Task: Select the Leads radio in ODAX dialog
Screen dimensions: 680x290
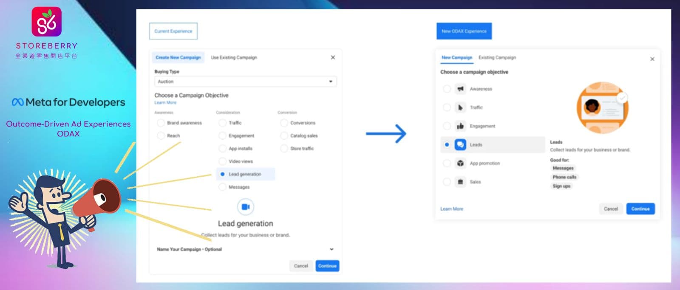Action: tap(447, 145)
